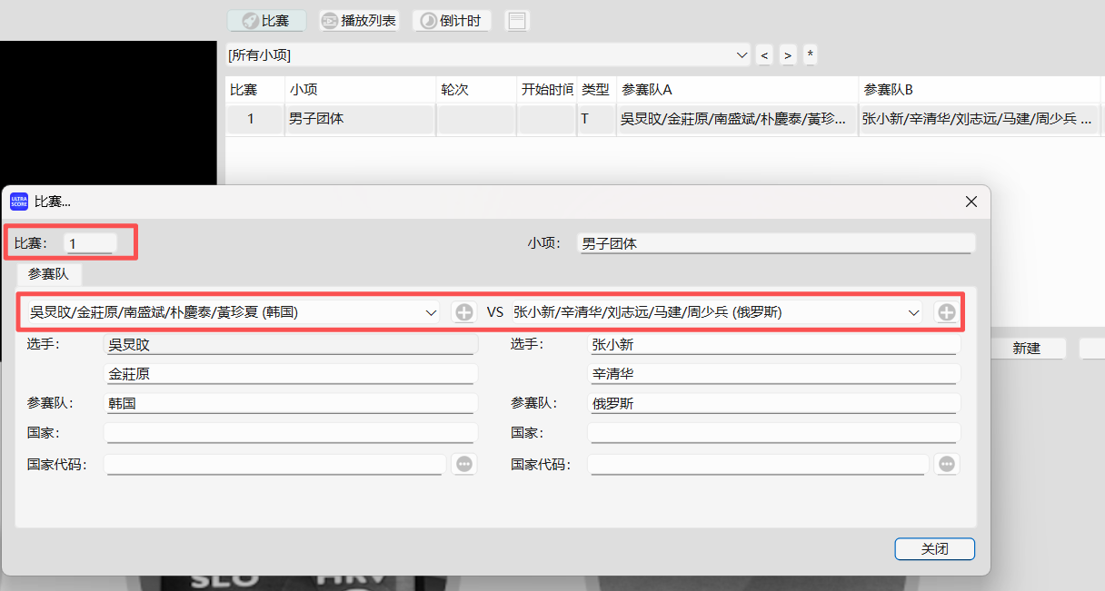Add a new team A with the plus icon
Screen dimensions: 1105x591
(x=463, y=311)
